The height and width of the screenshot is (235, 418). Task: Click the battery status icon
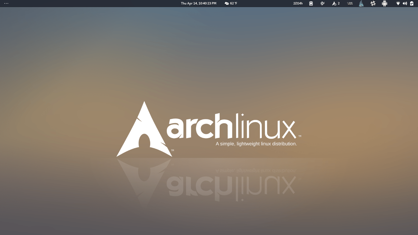412,3
